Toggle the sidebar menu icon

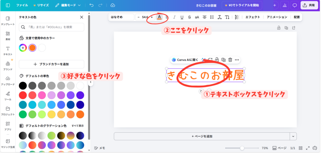coord(8,5)
